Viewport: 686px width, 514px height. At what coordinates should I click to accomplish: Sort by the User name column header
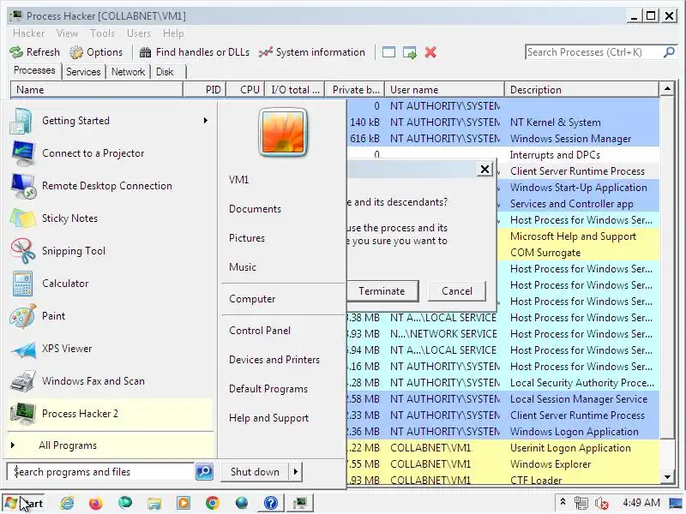tap(444, 90)
